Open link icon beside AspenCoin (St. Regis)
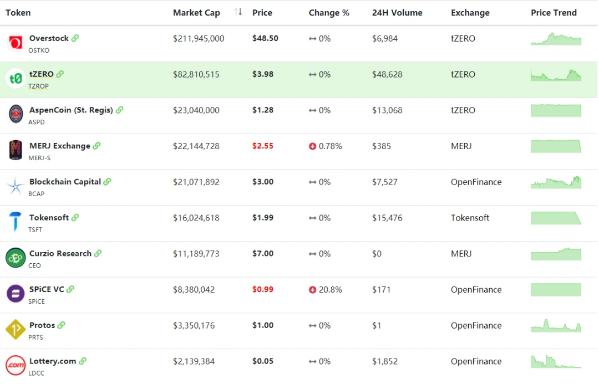Viewport: 599px width, 384px height. pyautogui.click(x=120, y=110)
